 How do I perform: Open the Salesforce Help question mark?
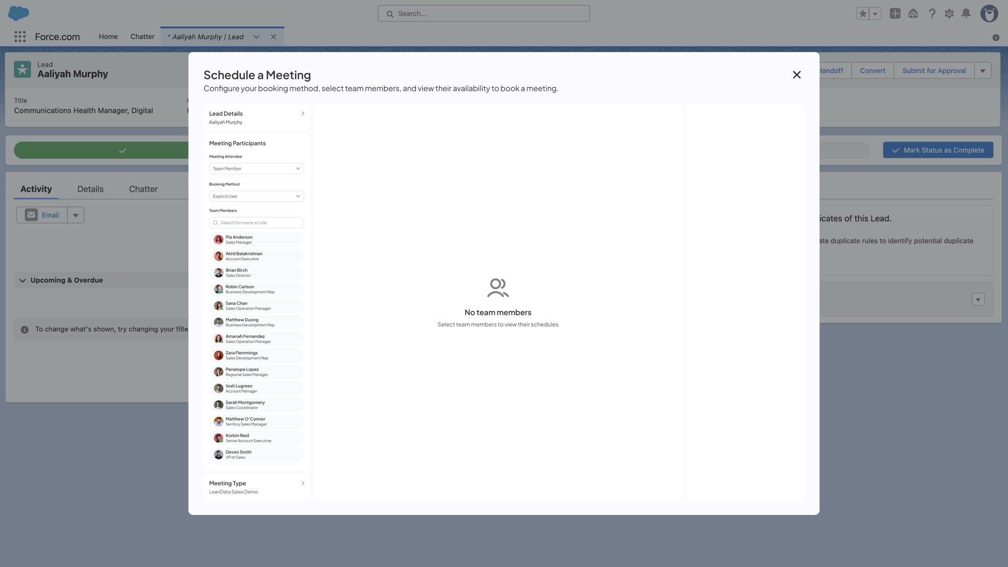(x=932, y=14)
